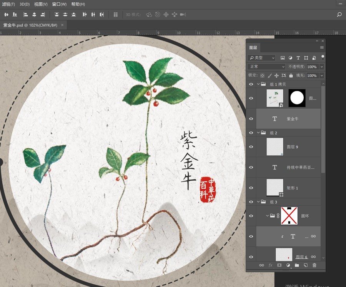346x287 pixels.
Task: Hide the 传统中草药百 text layer
Action: [x=251, y=167]
